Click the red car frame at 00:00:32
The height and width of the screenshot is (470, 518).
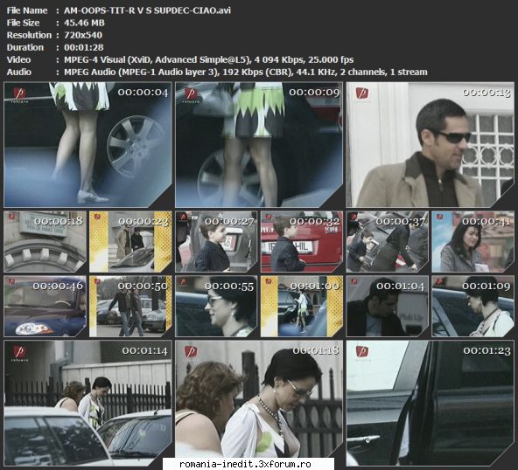(x=302, y=242)
